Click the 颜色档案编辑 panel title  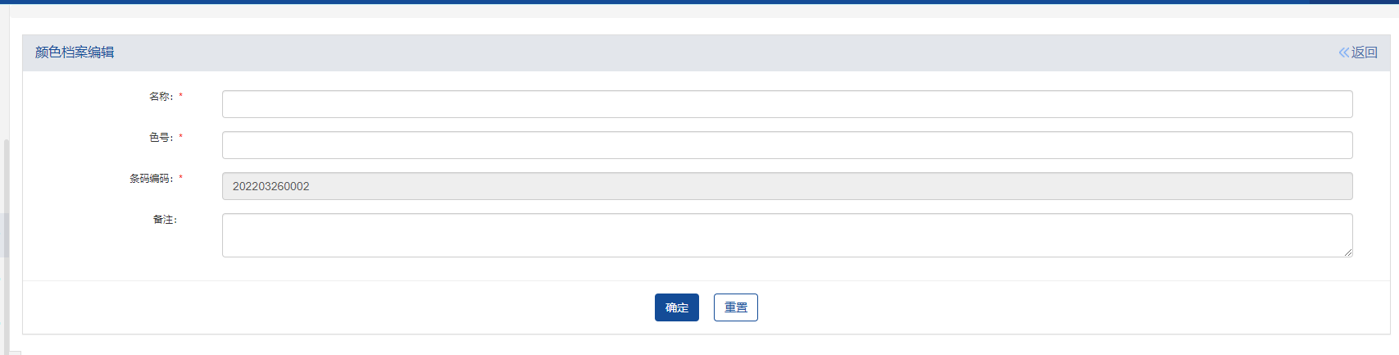pos(75,52)
